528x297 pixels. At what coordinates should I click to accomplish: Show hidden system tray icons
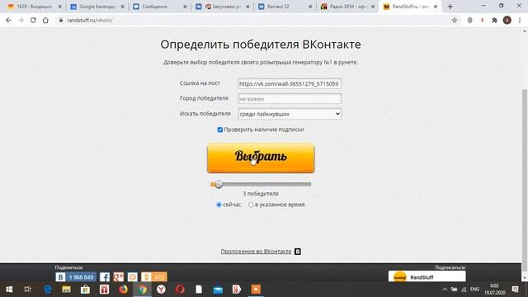[x=445, y=290]
